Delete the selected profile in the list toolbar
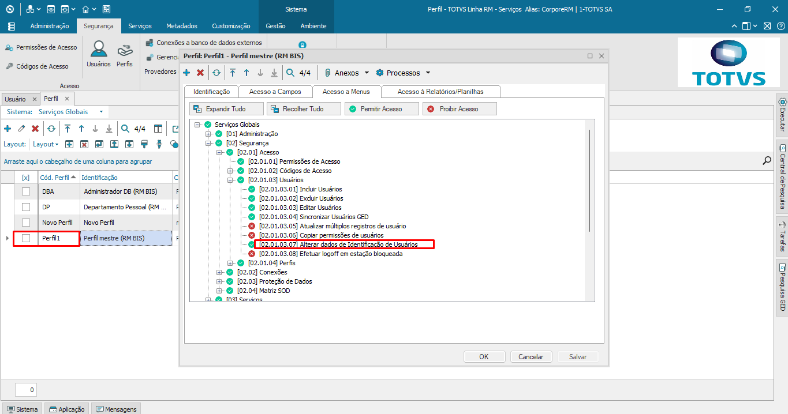The width and height of the screenshot is (788, 414). point(35,129)
